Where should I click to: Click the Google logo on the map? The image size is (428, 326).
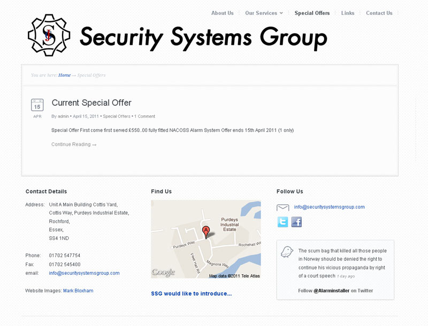[163, 272]
